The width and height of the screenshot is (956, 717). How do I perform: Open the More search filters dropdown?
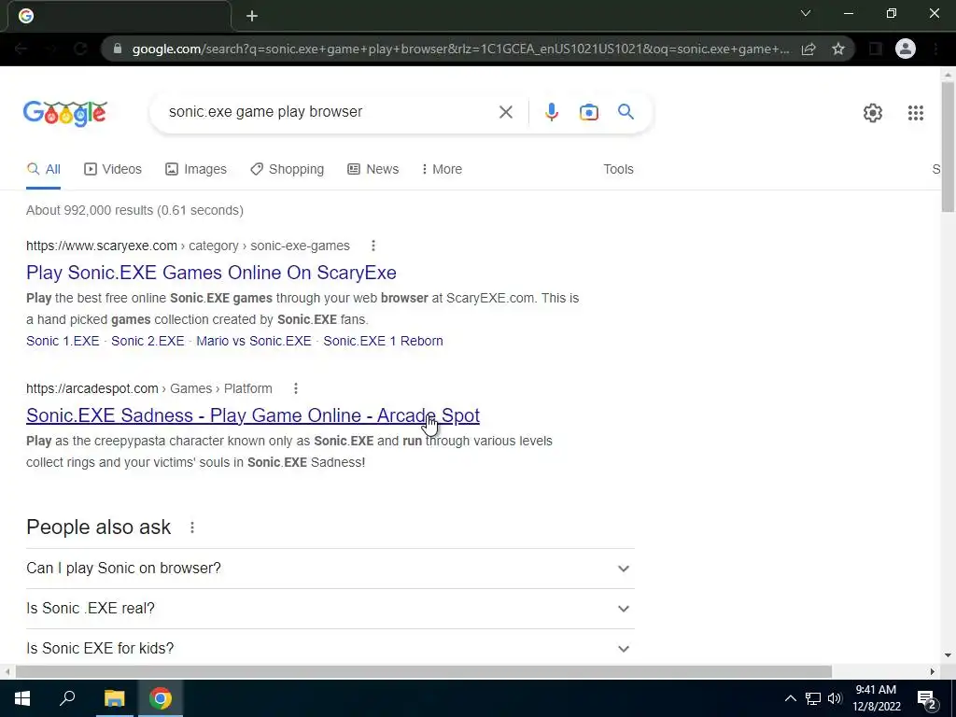(x=442, y=170)
